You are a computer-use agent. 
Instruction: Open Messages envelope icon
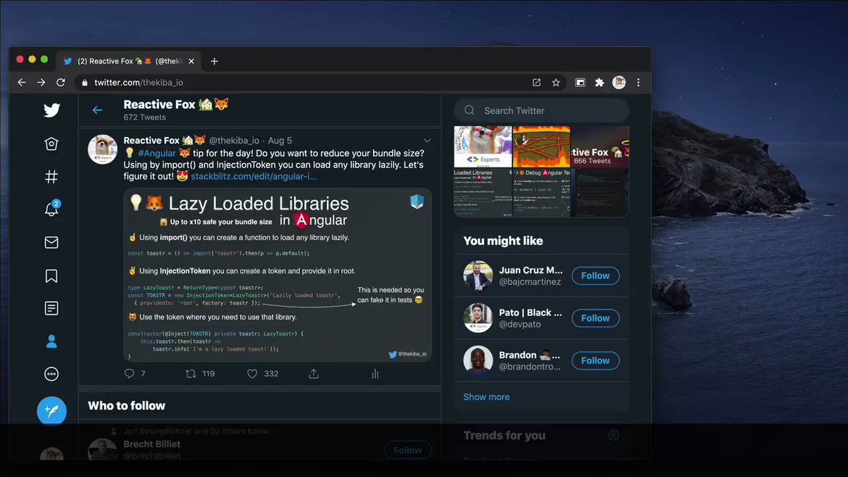point(52,242)
